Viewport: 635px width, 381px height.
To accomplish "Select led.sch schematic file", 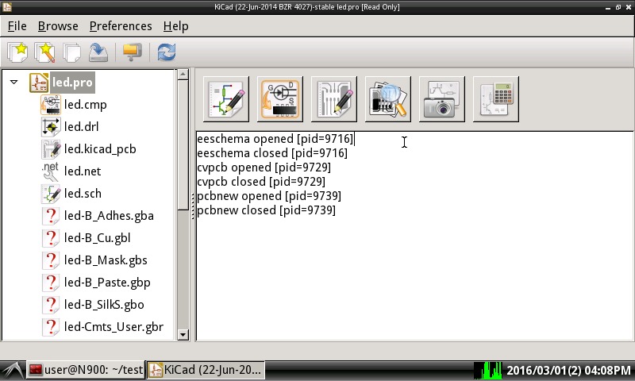I will 83,194.
